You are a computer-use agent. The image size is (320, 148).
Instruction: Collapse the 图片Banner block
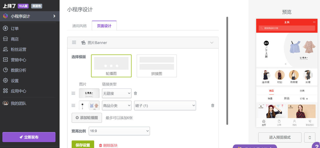(x=212, y=43)
